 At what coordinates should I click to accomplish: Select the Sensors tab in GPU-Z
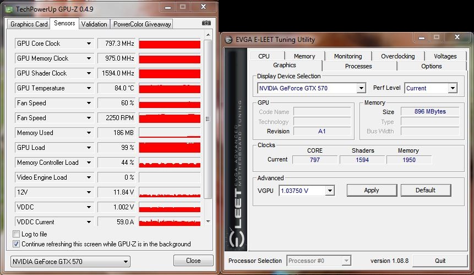point(64,23)
